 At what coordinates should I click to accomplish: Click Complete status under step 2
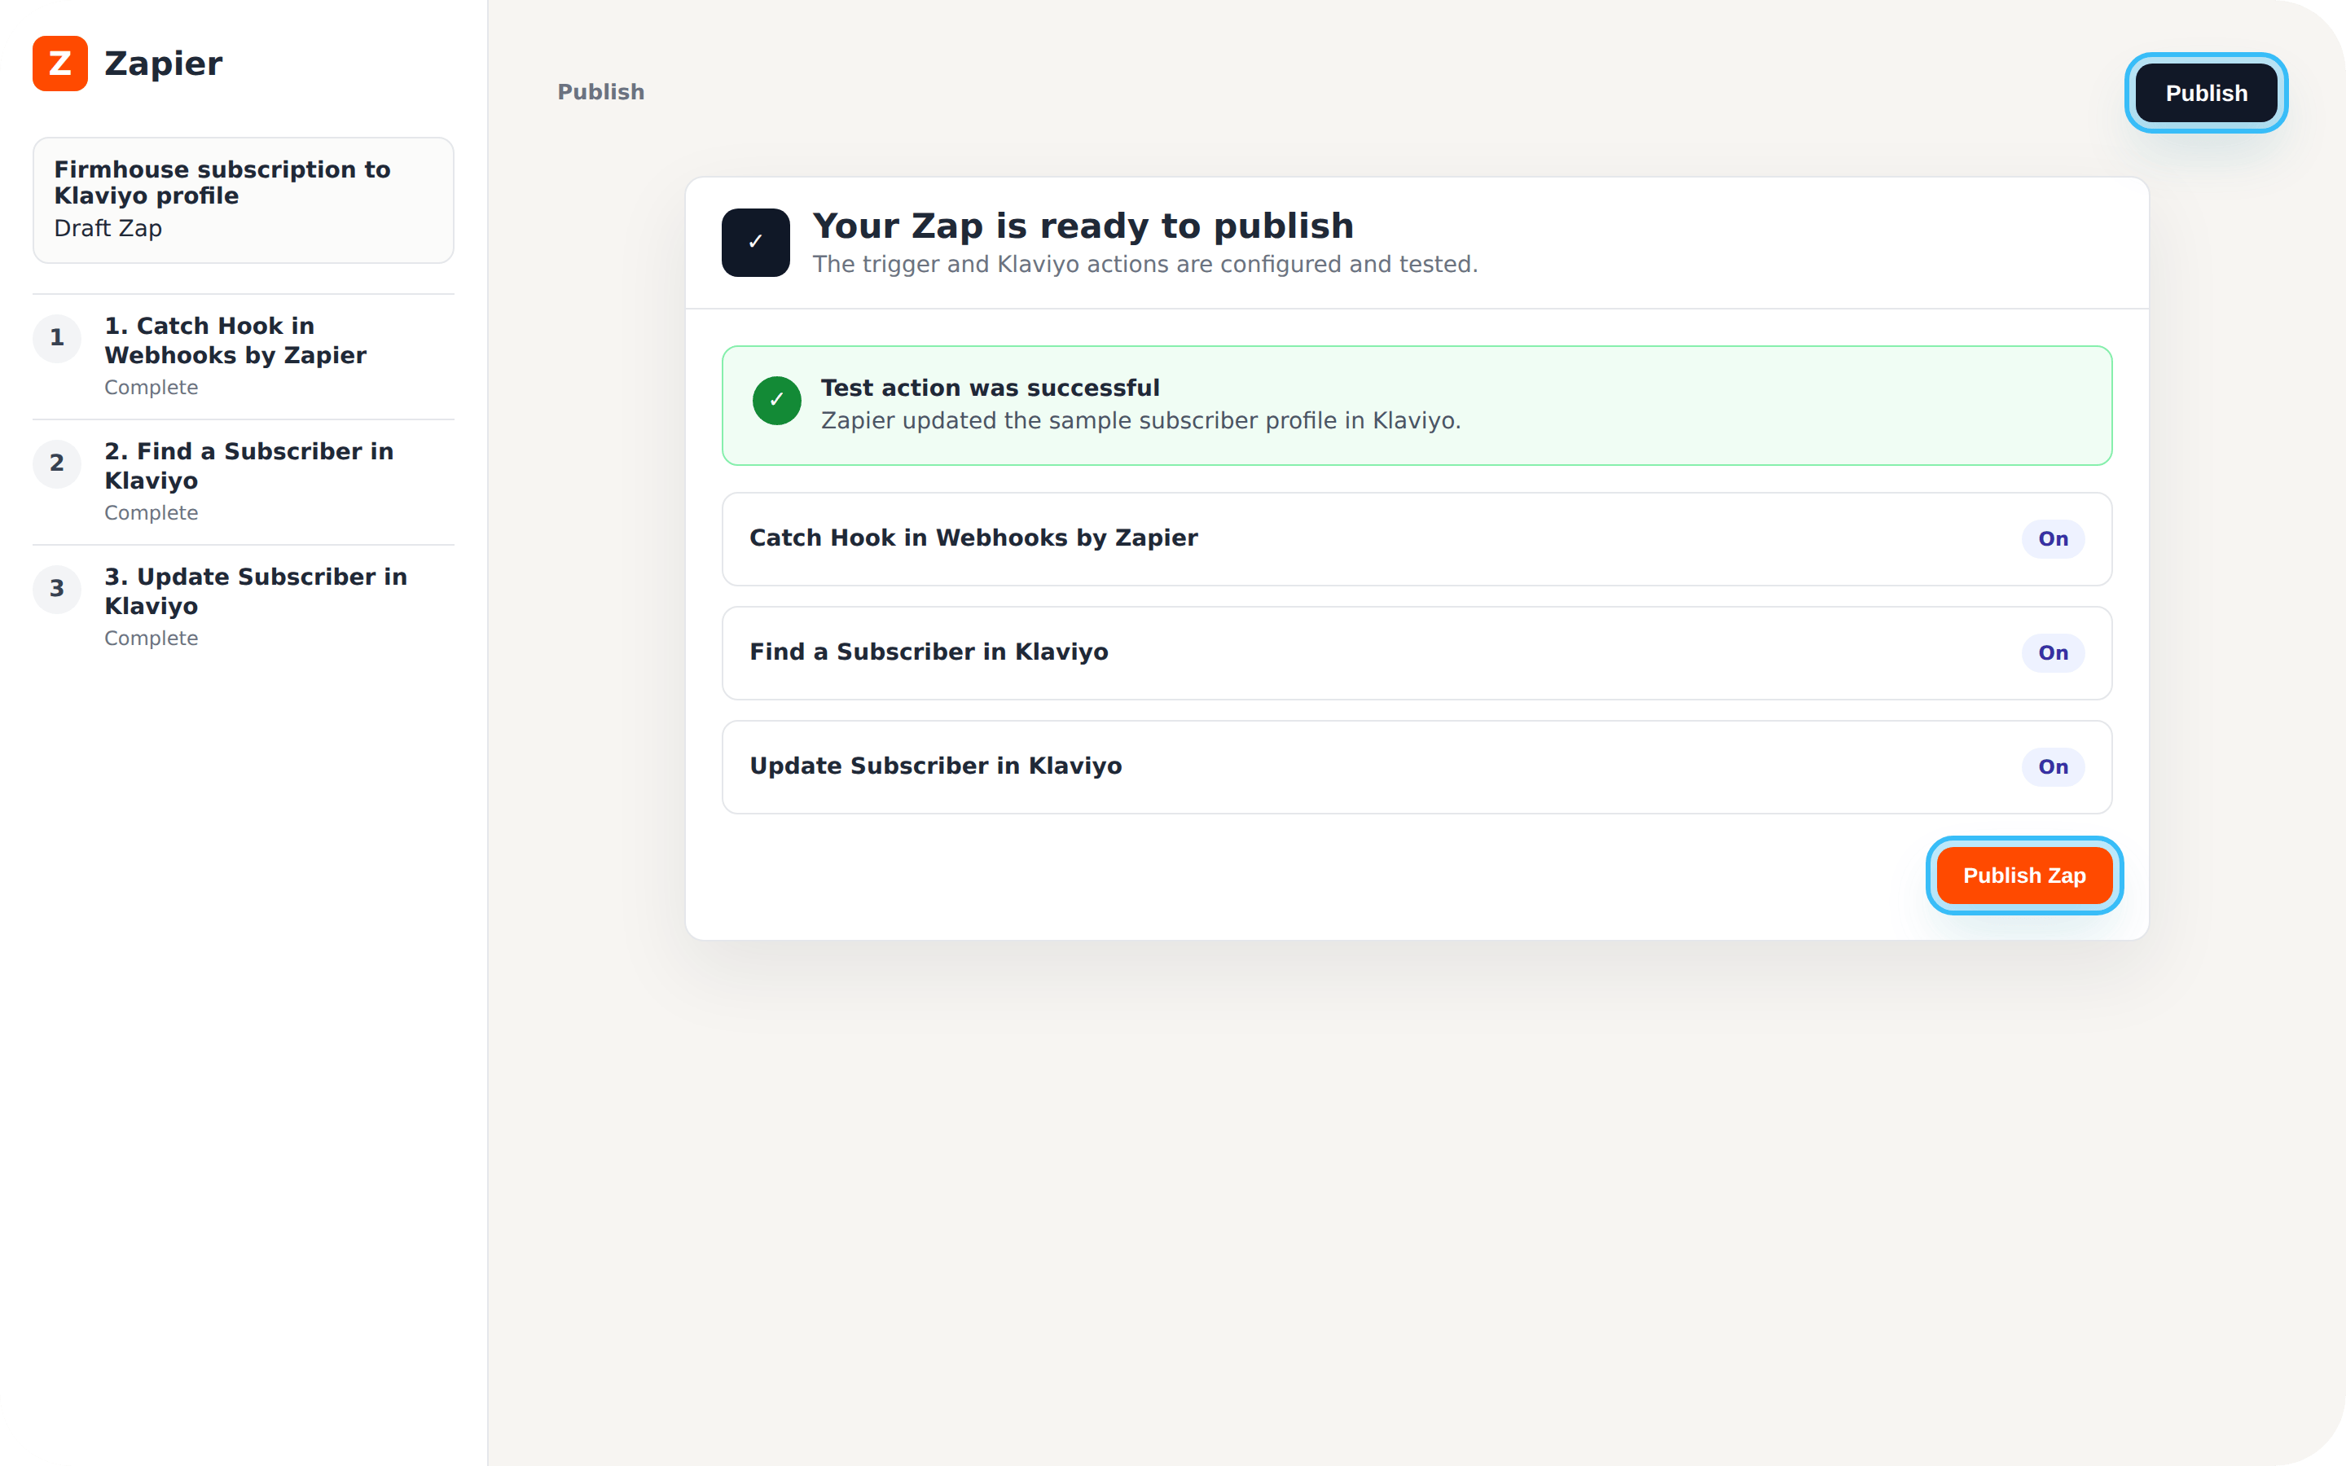pyautogui.click(x=152, y=513)
